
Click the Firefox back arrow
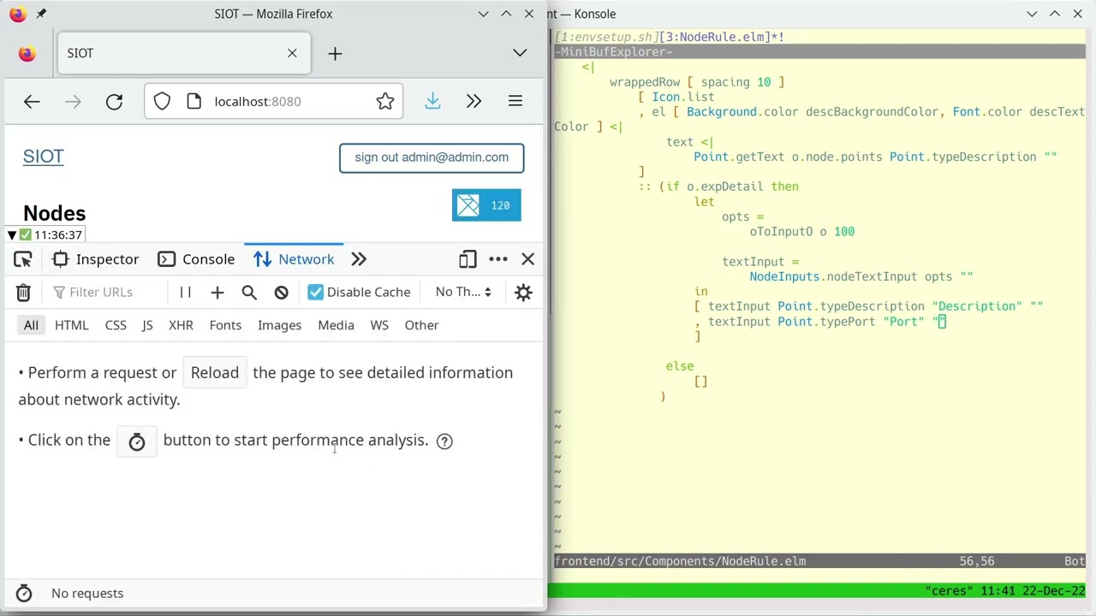32,102
